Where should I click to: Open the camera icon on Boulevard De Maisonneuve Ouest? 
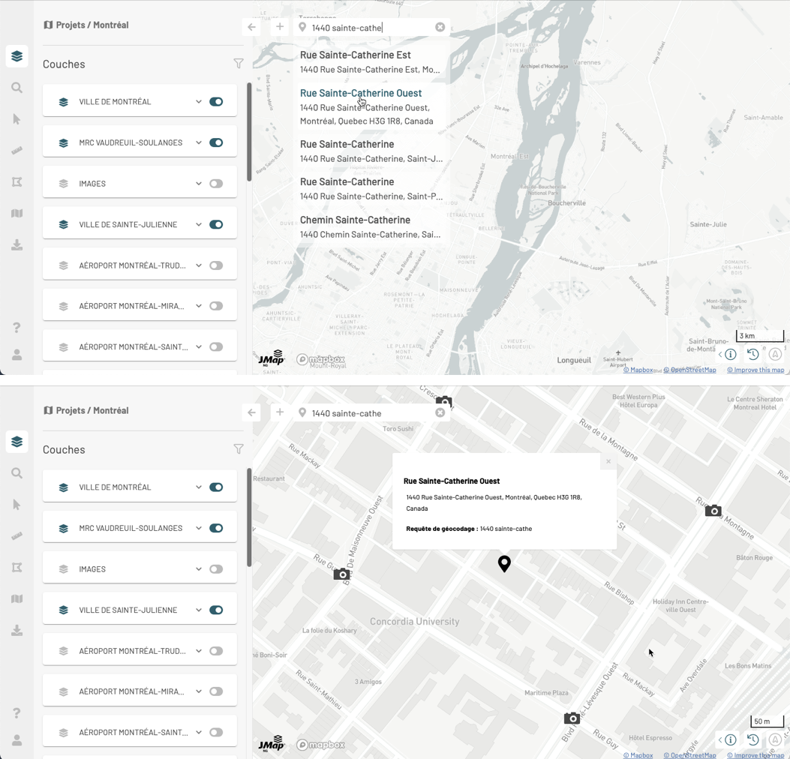point(341,574)
